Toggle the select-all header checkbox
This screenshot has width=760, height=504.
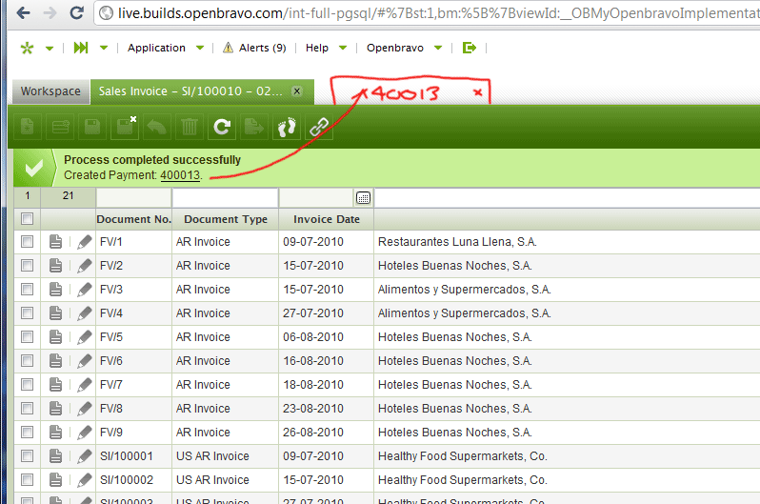pos(28,219)
